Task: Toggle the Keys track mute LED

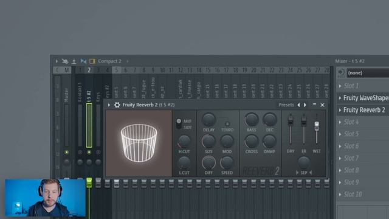Action: tap(98, 152)
